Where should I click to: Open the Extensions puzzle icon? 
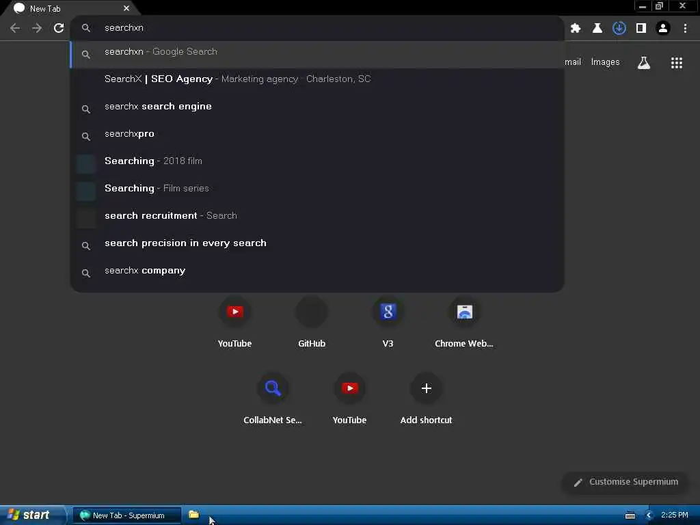click(x=576, y=28)
